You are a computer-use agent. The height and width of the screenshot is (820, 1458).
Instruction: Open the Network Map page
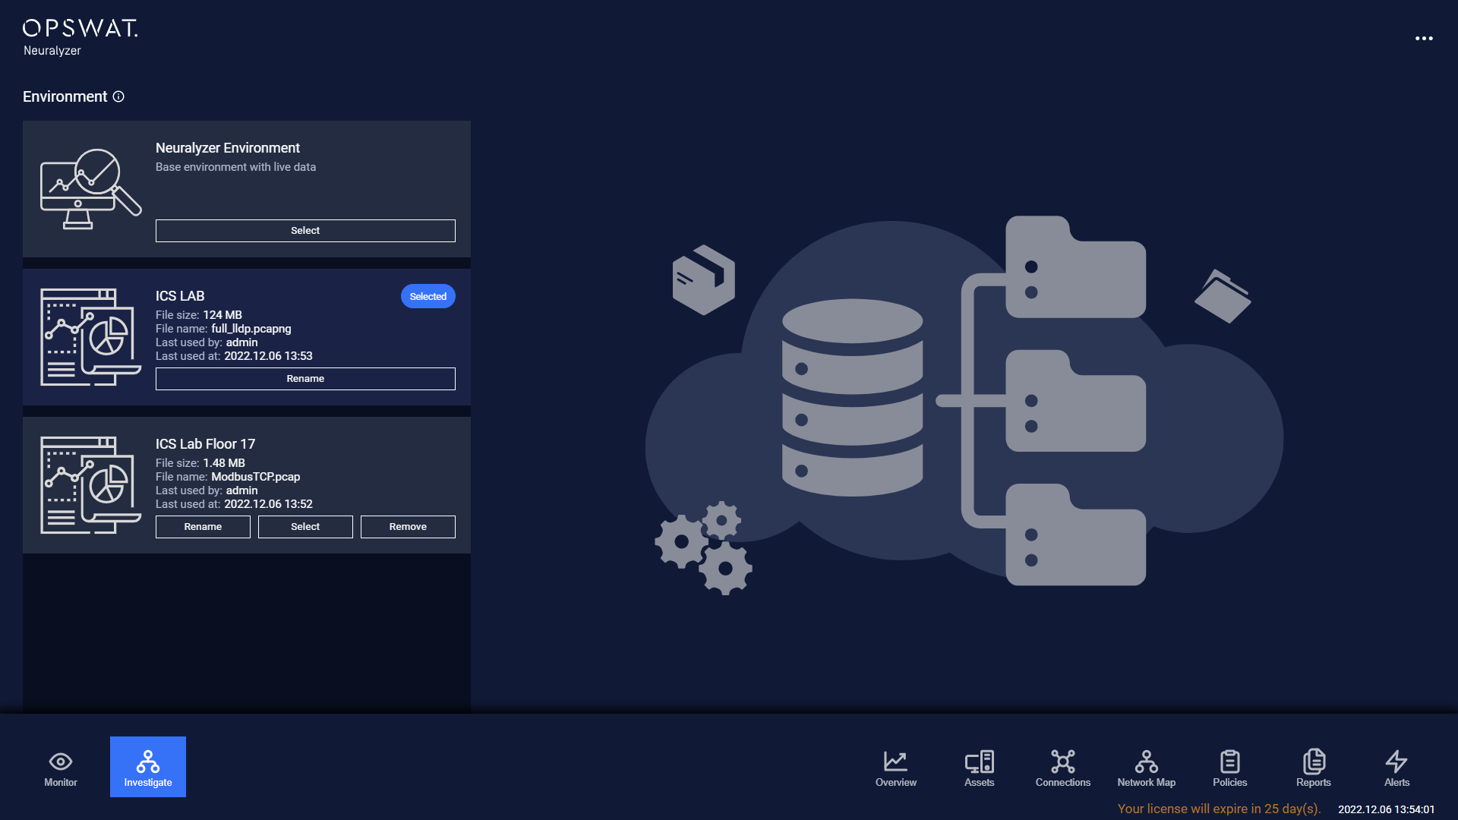pyautogui.click(x=1147, y=768)
